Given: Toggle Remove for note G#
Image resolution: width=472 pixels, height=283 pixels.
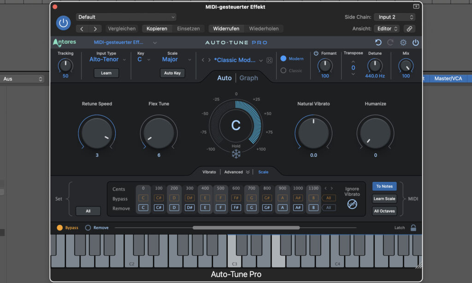Looking at the screenshot, I should [267, 207].
